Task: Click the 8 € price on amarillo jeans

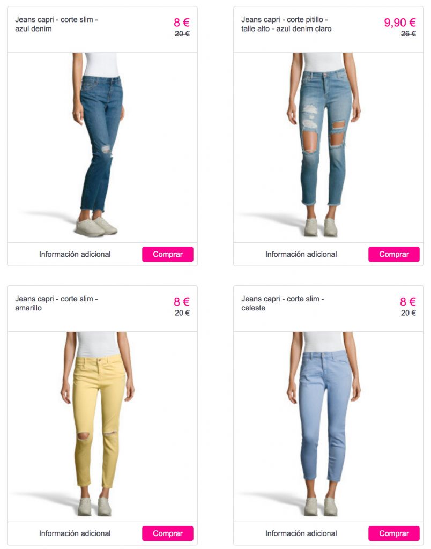Action: coord(182,301)
